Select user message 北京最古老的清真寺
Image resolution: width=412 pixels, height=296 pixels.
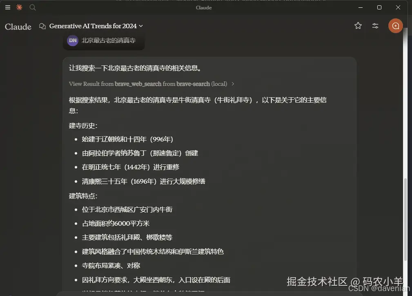click(x=109, y=40)
